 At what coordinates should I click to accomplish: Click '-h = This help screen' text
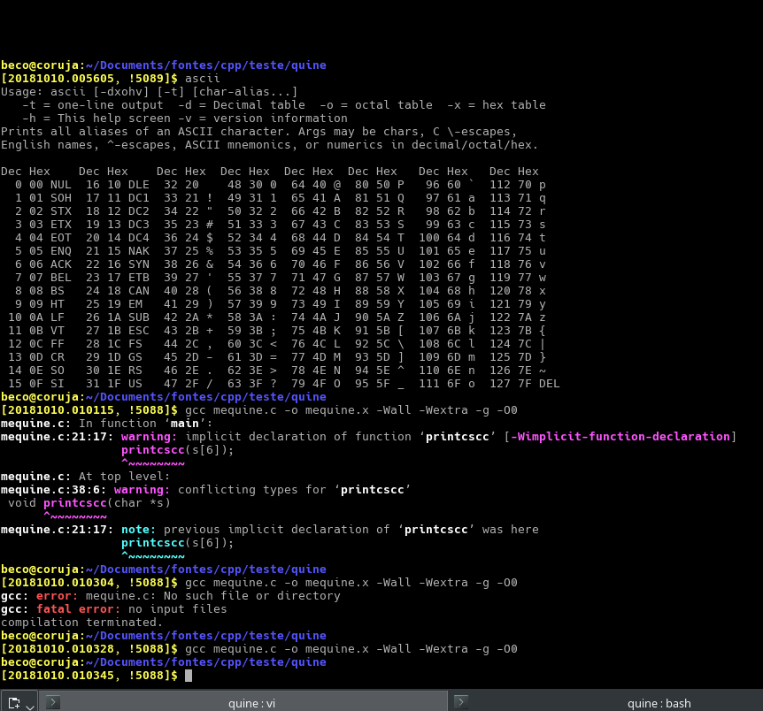[96, 119]
